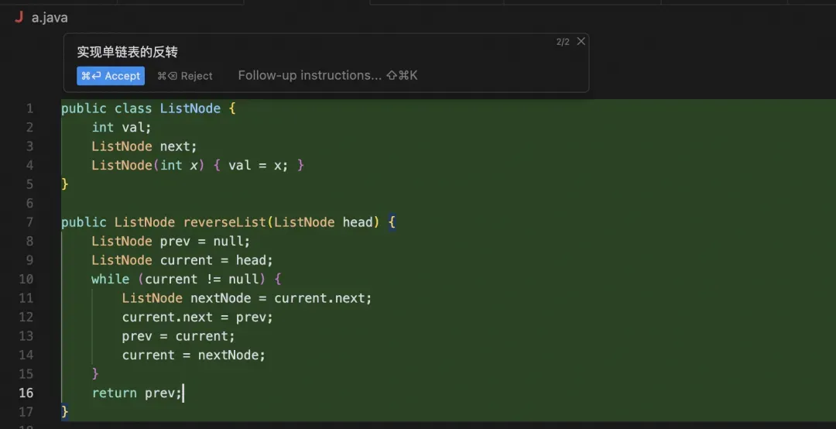Screen dimensions: 836x429
Task: Click the return keyword on line 16
Action: coord(114,393)
